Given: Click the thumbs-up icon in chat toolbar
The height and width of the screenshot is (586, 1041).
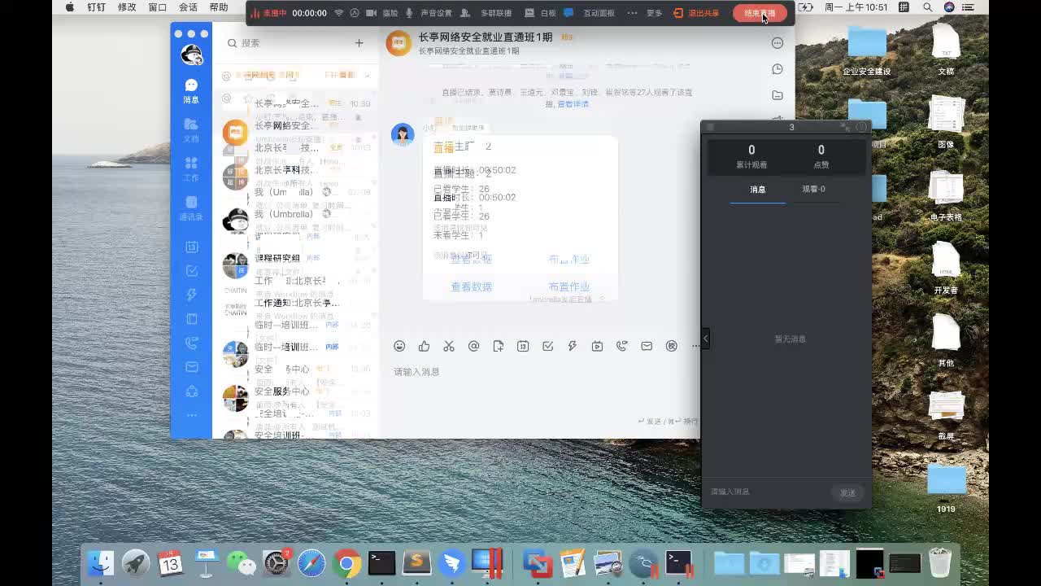Looking at the screenshot, I should coord(424,346).
